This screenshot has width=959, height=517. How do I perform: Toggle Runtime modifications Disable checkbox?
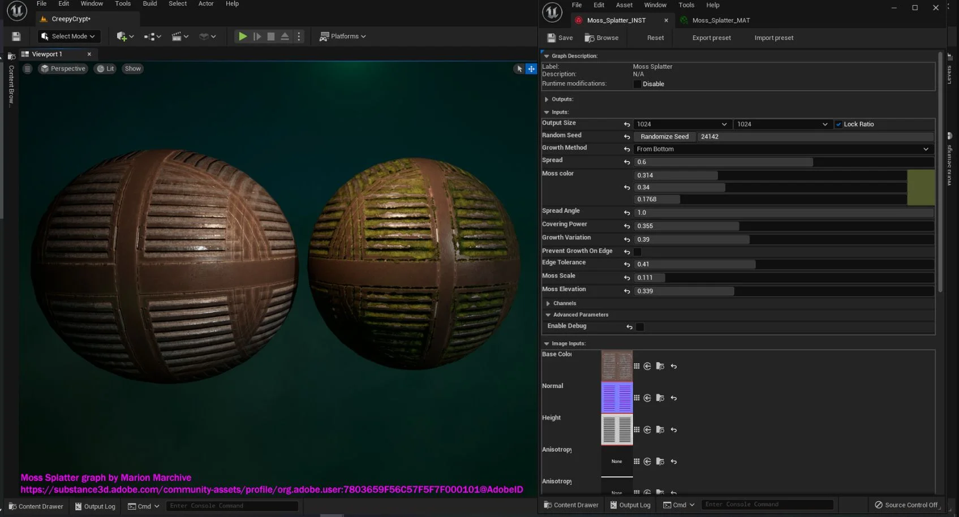(637, 84)
